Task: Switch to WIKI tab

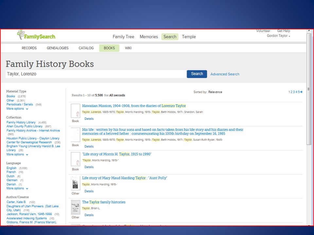Action: pos(128,48)
